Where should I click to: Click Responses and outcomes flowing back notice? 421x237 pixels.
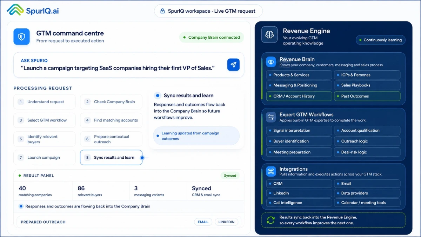pos(129,206)
